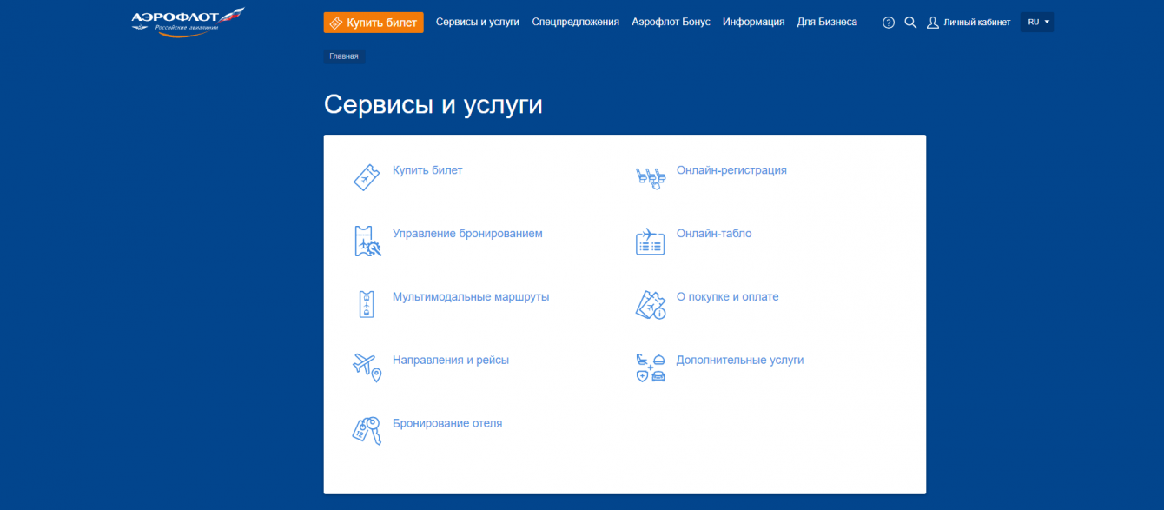Click the Дополнительные услуги icon
The width and height of the screenshot is (1164, 510).
click(651, 368)
